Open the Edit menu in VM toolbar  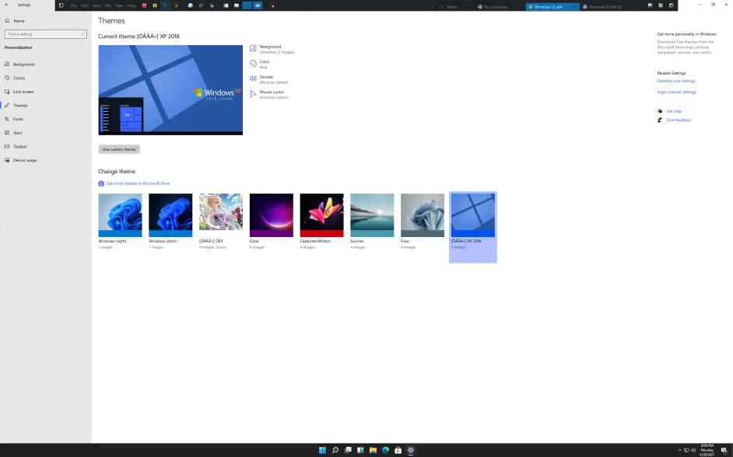[84, 5]
